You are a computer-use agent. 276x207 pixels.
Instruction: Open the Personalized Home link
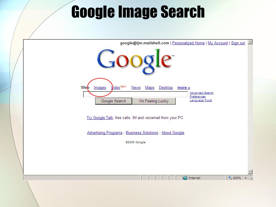[x=188, y=43]
